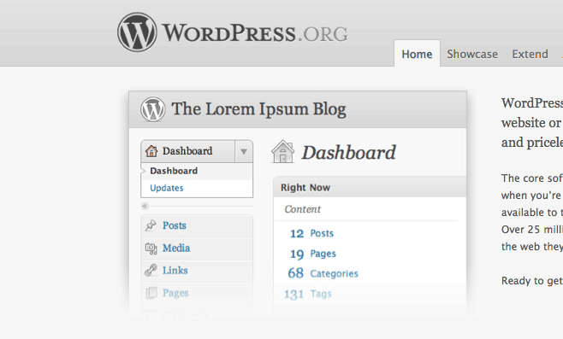This screenshot has height=339, width=563.
Task: Open the Dashboard menu header in the sidebar
Action: pyautogui.click(x=187, y=151)
